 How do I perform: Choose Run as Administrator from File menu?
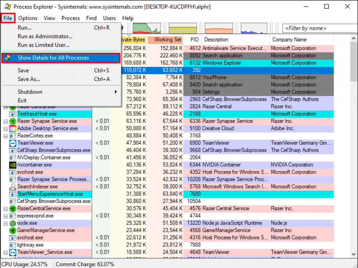pos(45,36)
